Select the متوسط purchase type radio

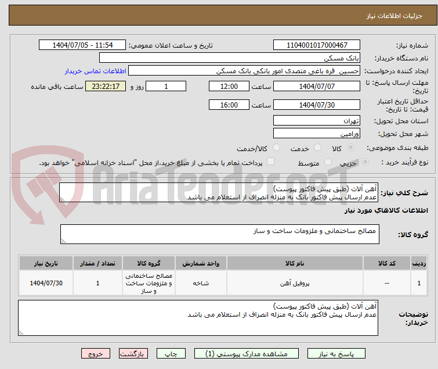point(328,162)
